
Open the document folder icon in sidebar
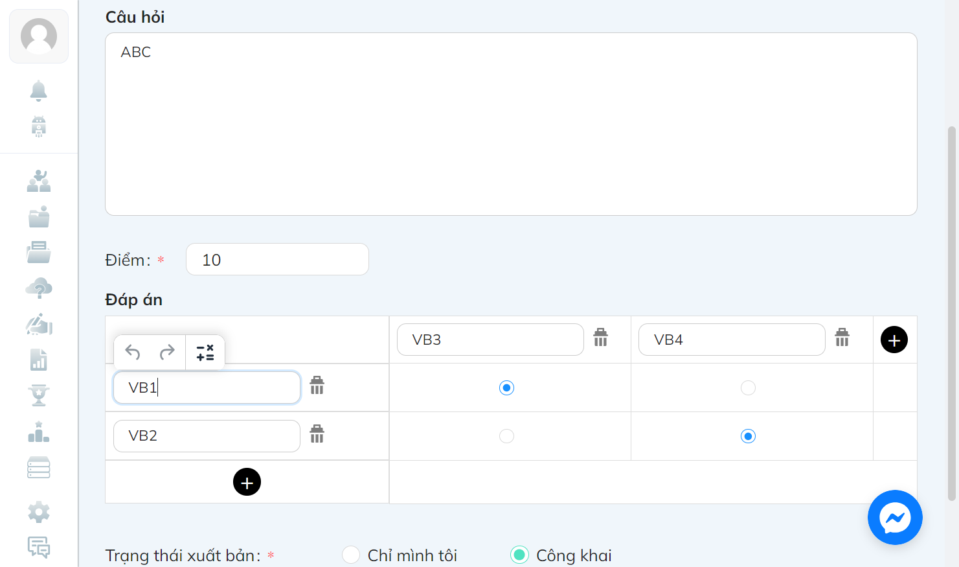[39, 252]
